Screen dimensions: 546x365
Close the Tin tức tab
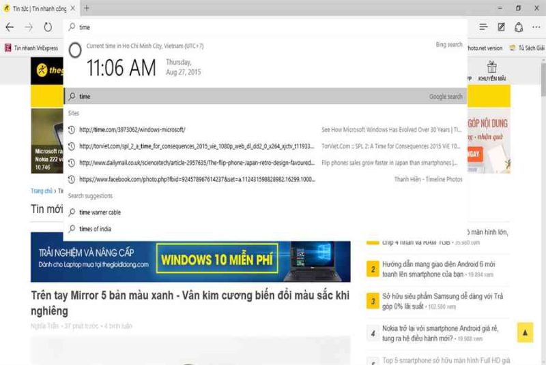73,8
